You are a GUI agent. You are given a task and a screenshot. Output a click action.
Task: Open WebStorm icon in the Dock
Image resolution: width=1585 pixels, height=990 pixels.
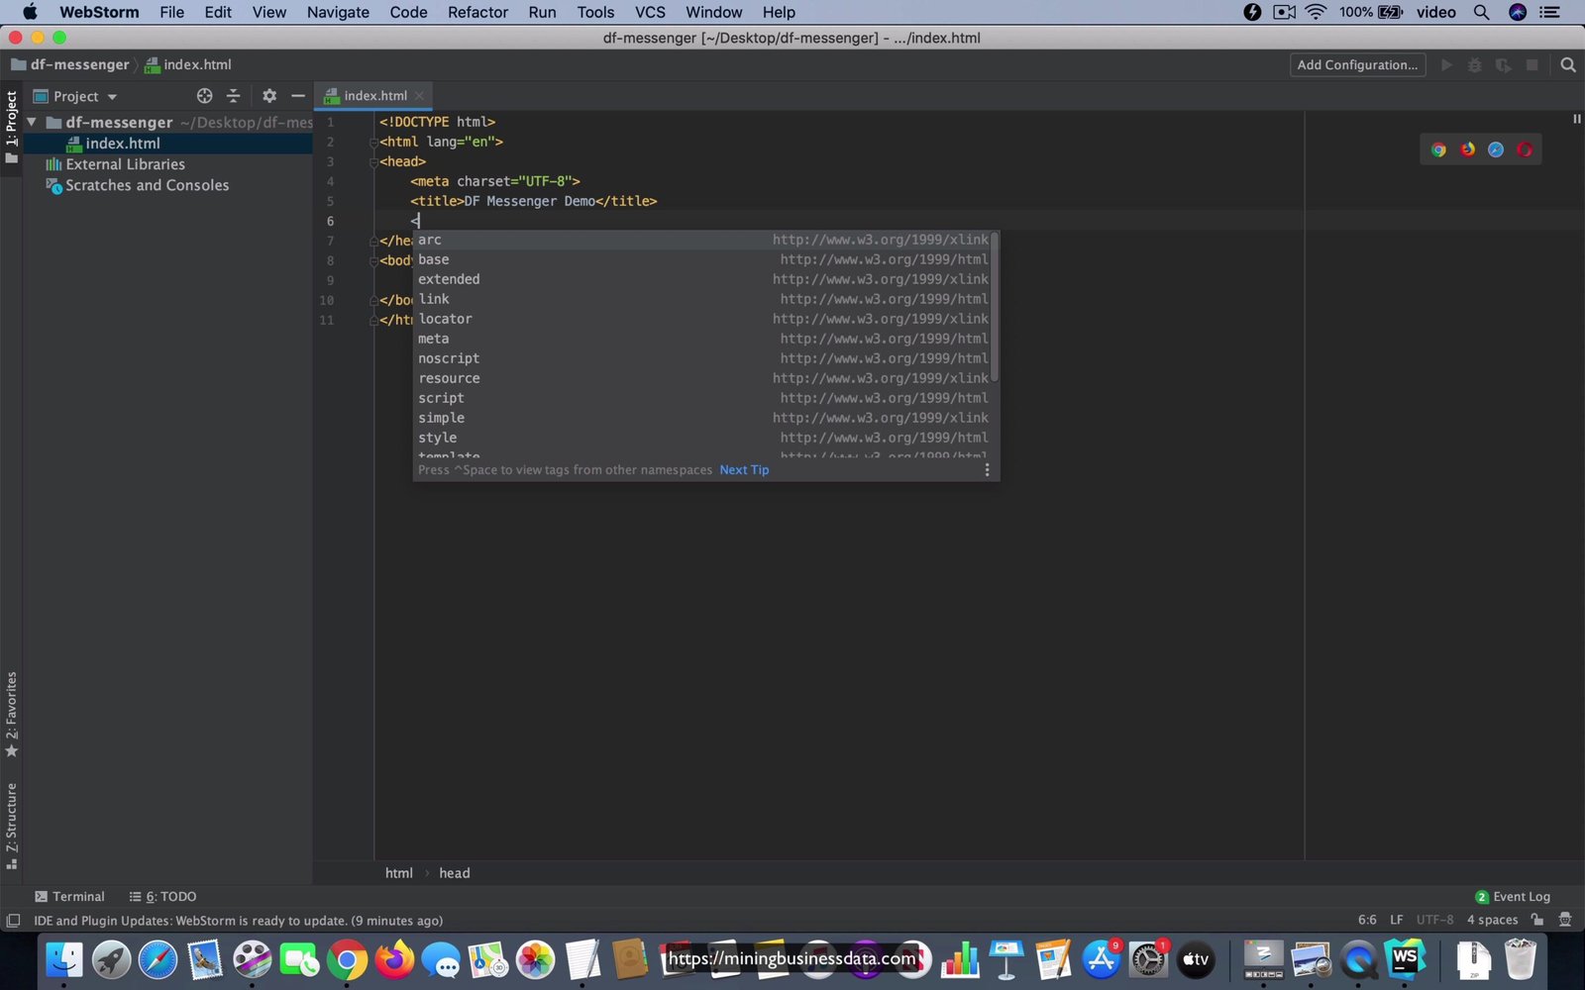(x=1406, y=959)
